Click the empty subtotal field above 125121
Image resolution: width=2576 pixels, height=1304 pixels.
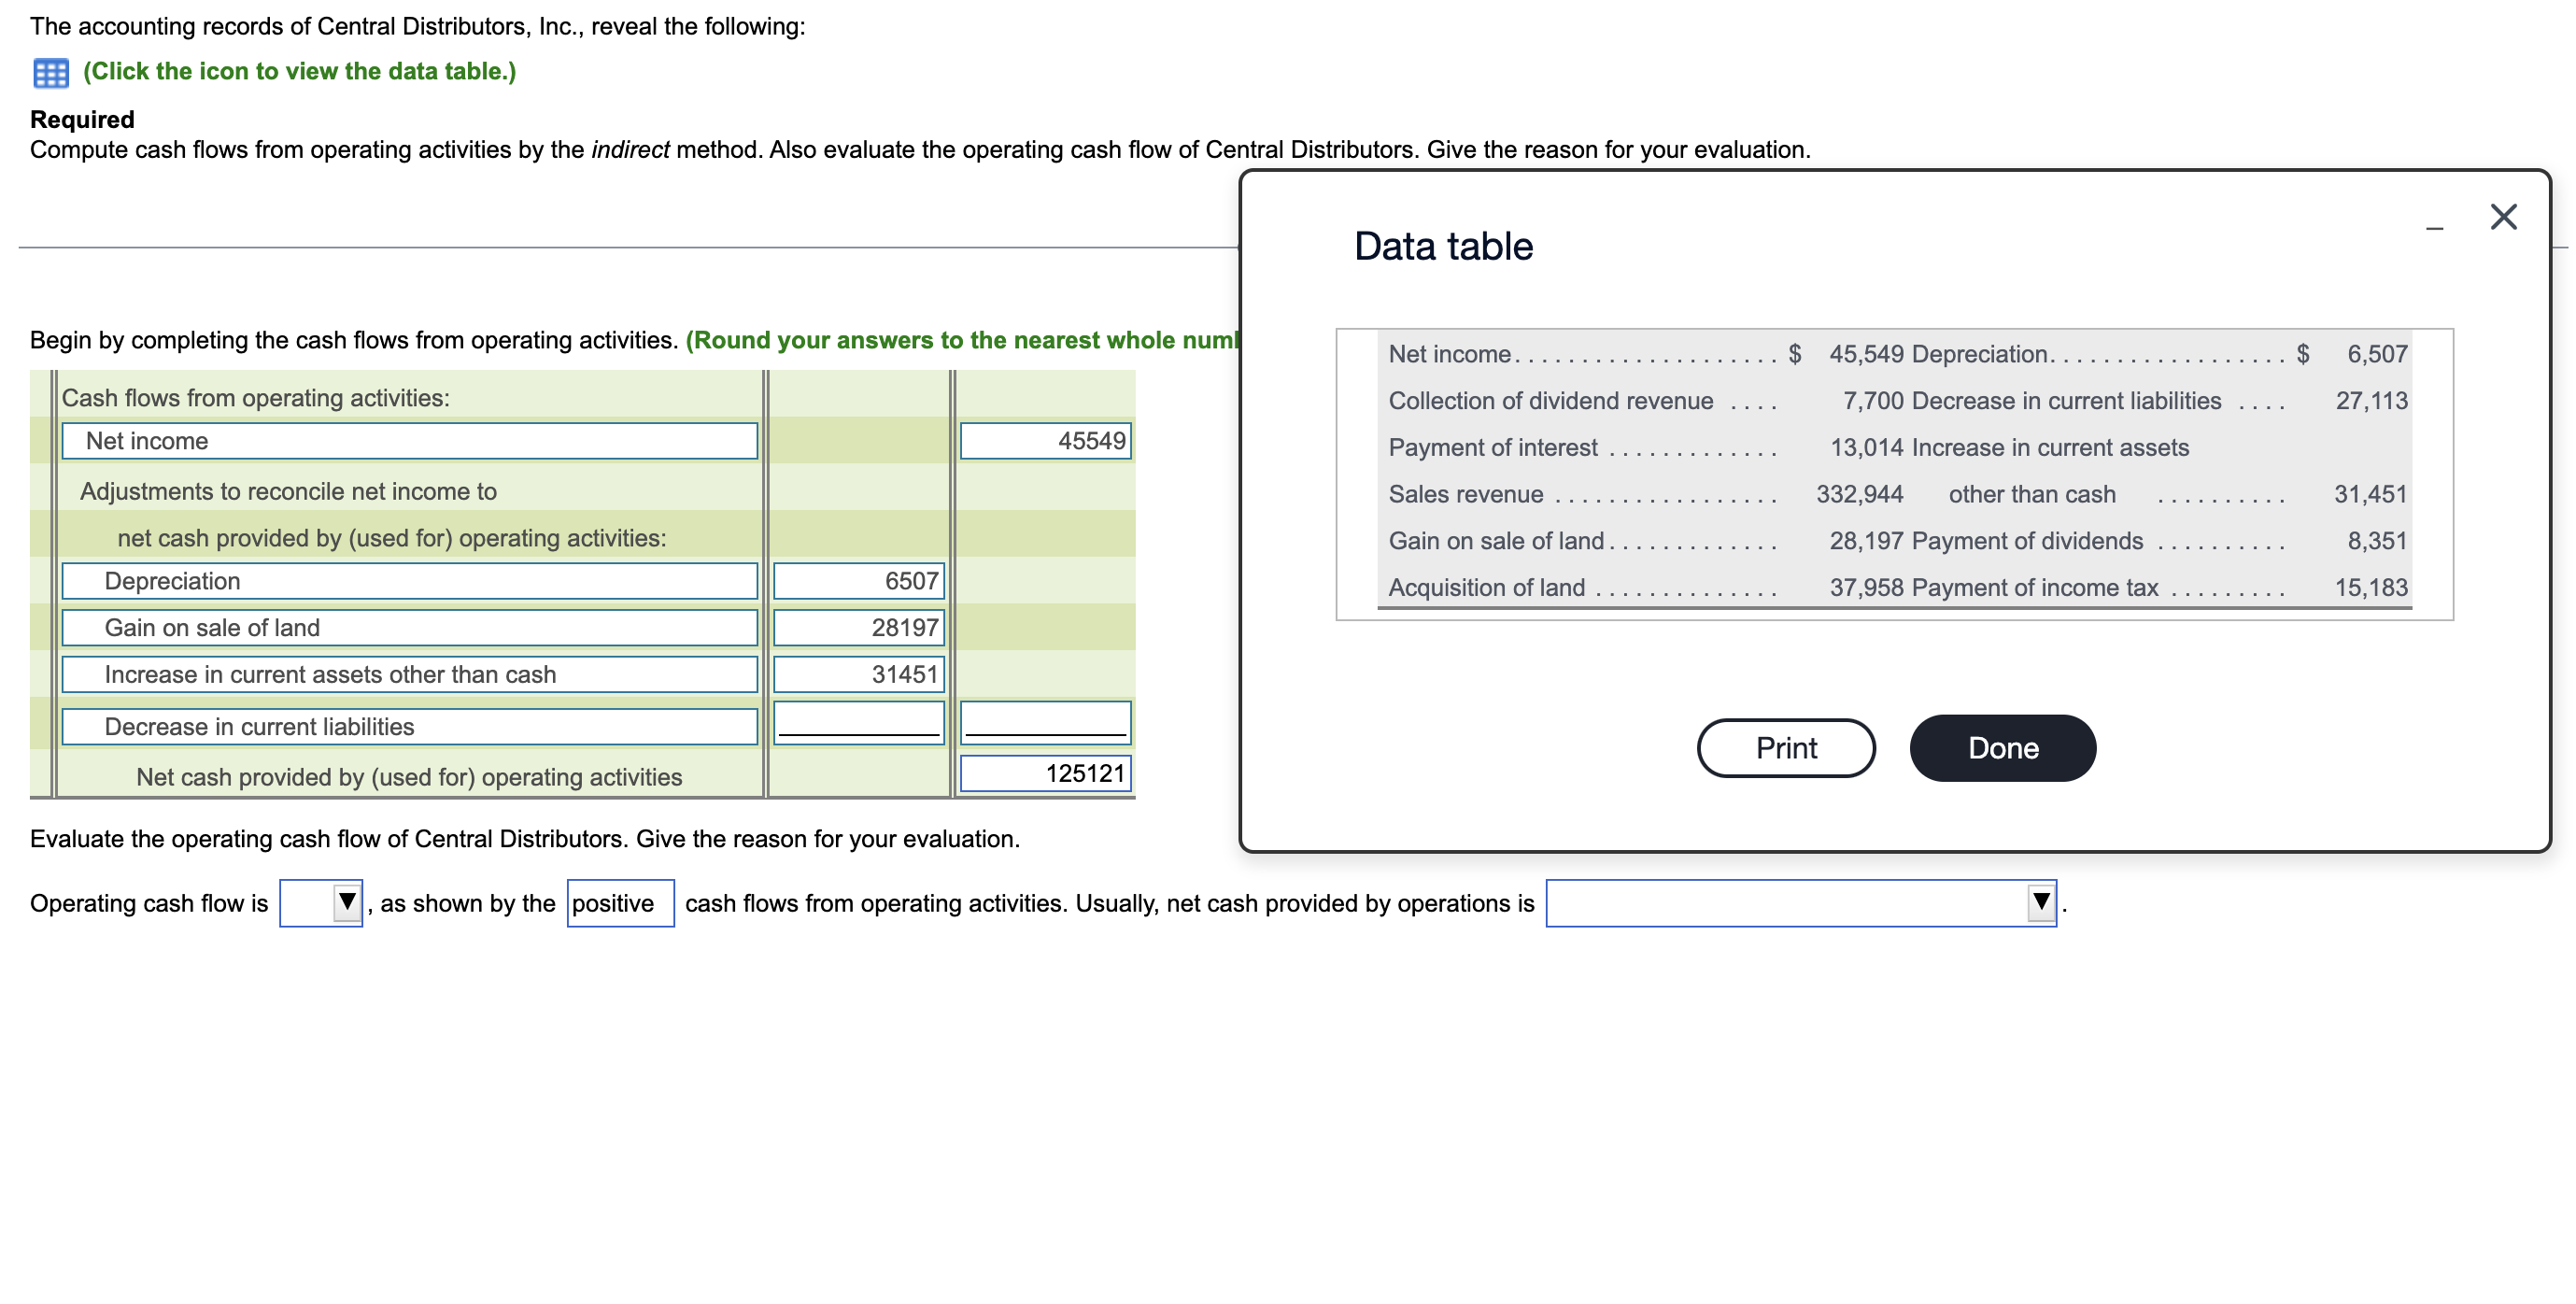point(1045,722)
